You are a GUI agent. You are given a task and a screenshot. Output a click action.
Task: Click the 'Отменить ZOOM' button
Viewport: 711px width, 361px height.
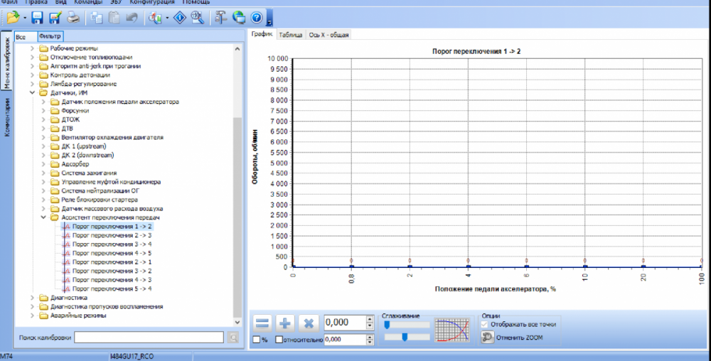coord(519,337)
